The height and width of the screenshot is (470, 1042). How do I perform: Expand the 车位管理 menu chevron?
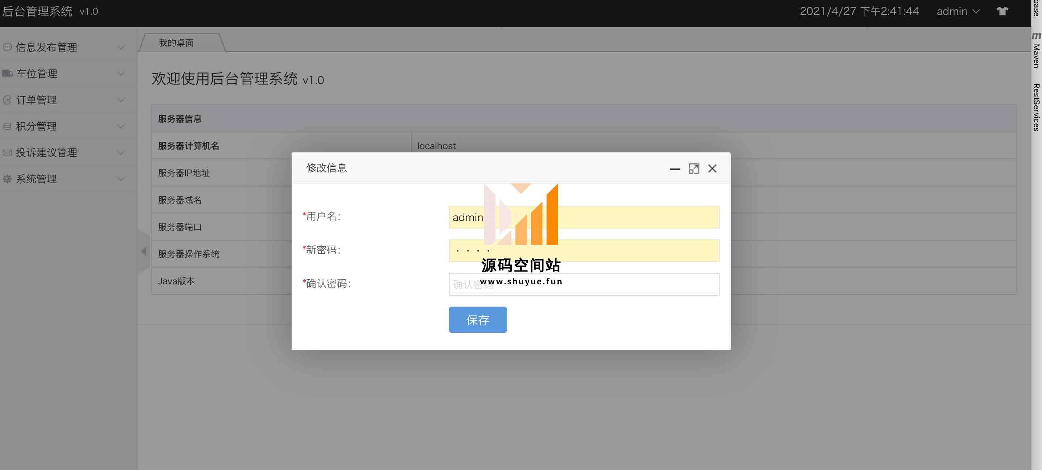120,73
